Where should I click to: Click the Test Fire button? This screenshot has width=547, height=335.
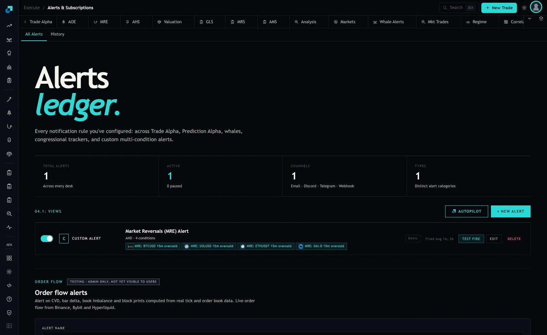471,239
